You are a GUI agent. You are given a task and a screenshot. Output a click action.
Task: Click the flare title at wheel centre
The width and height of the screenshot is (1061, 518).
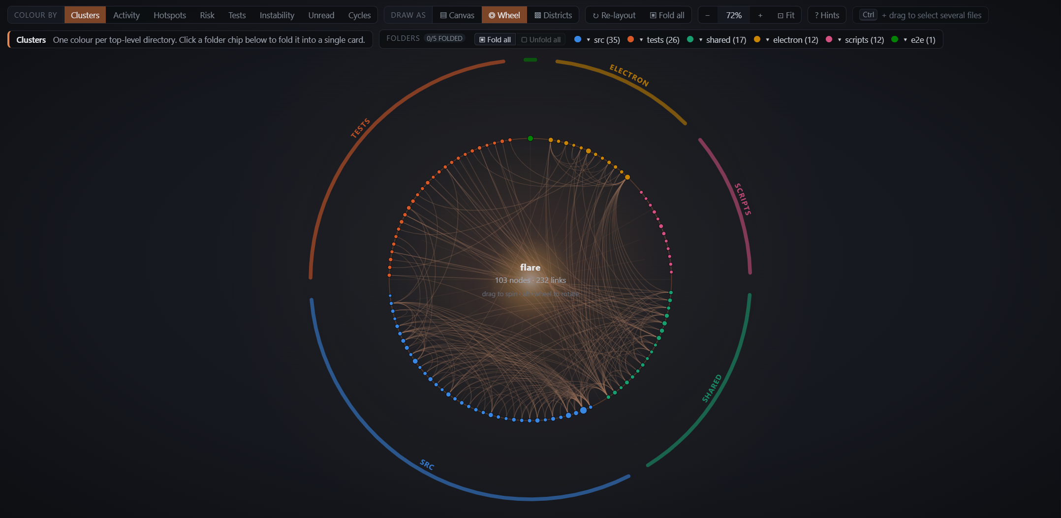[x=530, y=267]
